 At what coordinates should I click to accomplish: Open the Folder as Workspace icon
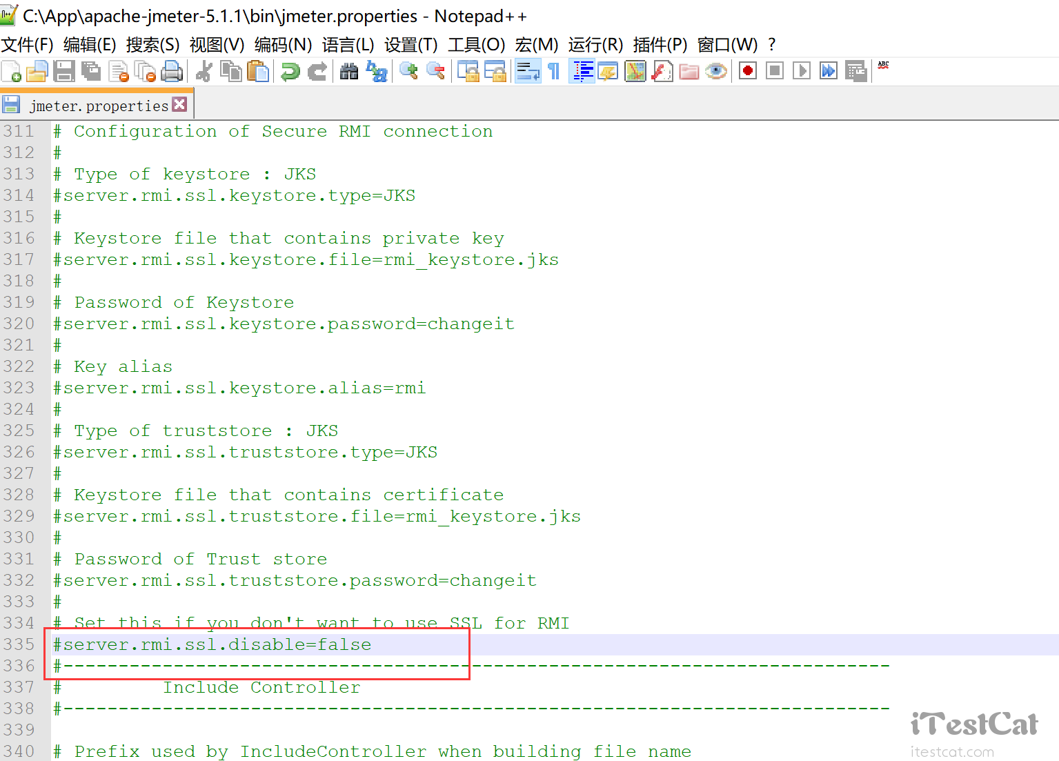point(689,71)
